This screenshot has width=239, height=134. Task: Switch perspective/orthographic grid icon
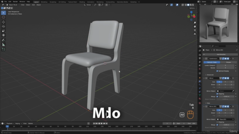195,34
